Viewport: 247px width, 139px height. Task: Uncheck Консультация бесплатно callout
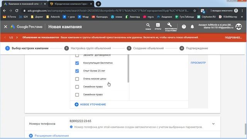point(77,63)
